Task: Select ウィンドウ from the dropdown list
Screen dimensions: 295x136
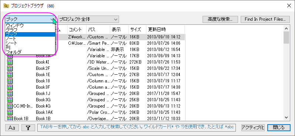Action: pyautogui.click(x=30, y=25)
